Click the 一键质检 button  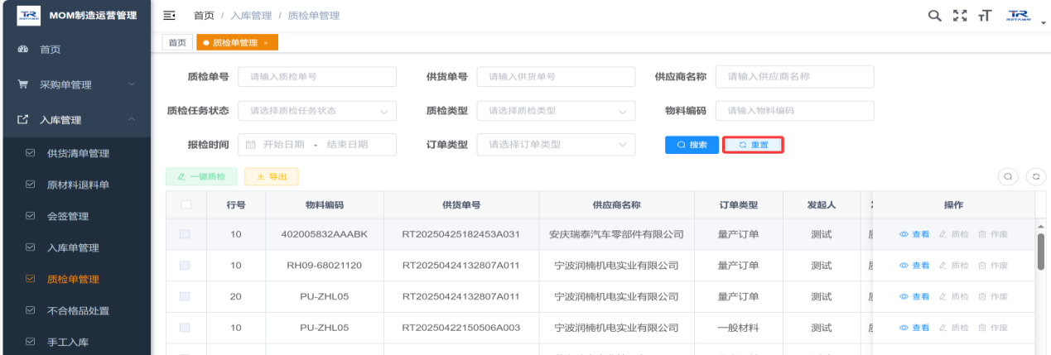point(201,176)
